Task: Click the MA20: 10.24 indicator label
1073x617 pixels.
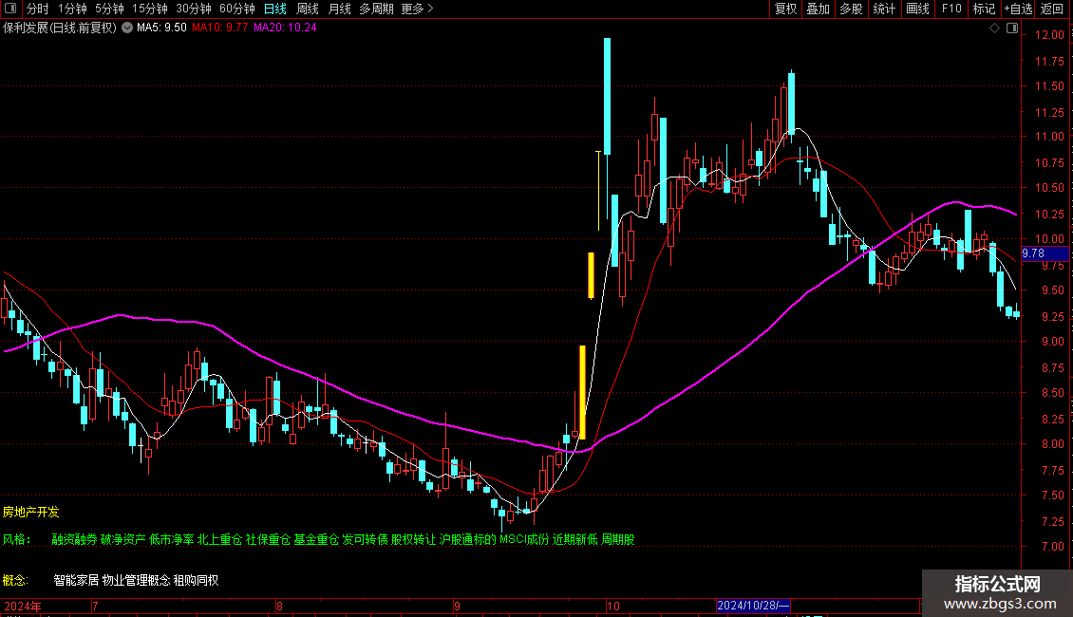Action: point(286,28)
